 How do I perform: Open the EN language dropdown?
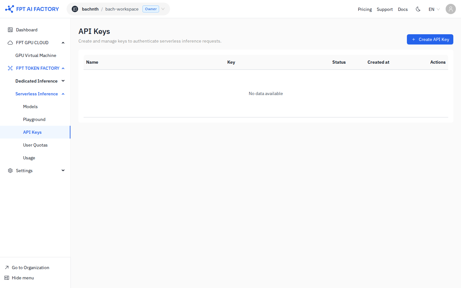pyautogui.click(x=434, y=9)
